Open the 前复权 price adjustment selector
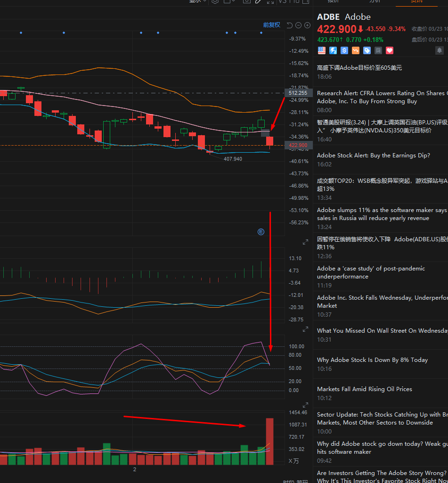 (271, 25)
